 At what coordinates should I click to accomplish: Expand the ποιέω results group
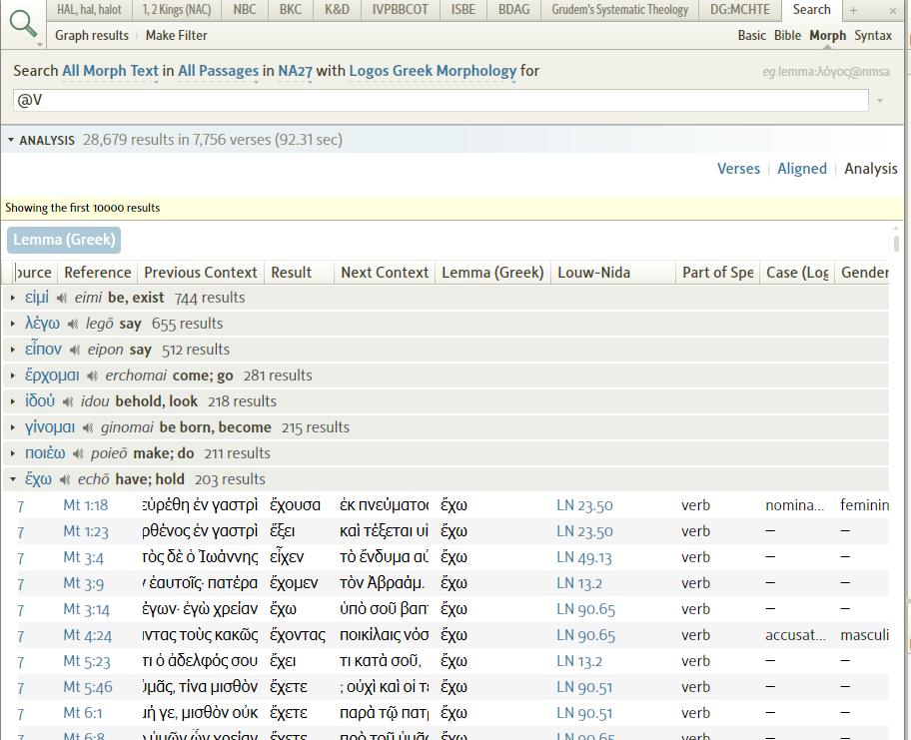[13, 453]
